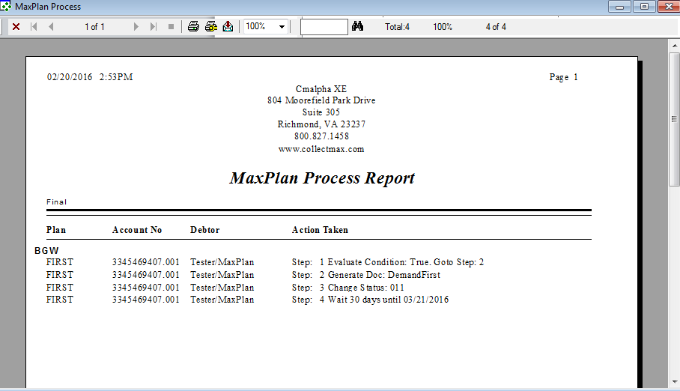Export the report
This screenshot has height=391, width=680.
(x=228, y=27)
